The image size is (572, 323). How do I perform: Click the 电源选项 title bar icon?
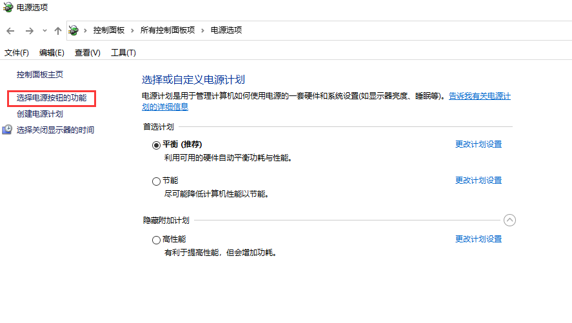pyautogui.click(x=8, y=7)
